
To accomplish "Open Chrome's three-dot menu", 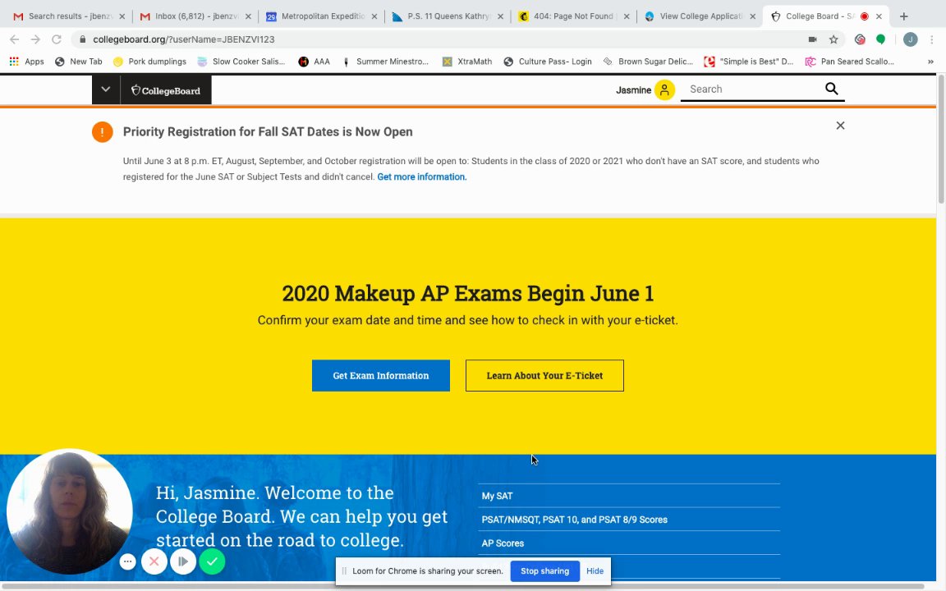I will (932, 39).
